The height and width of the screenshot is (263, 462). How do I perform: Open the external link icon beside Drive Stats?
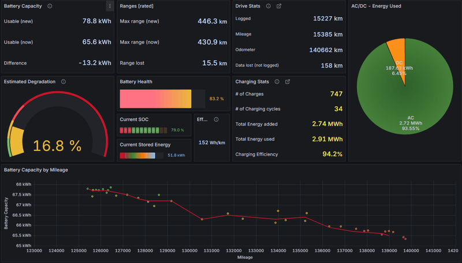[x=279, y=6]
